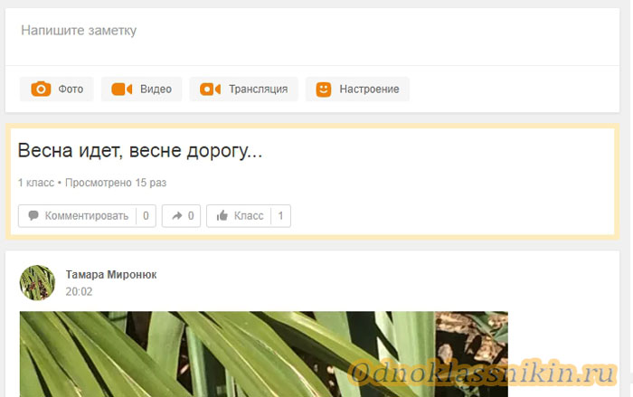Viewport: 633px width, 397px height.
Task: Click the Фото button label
Action: tap(71, 89)
